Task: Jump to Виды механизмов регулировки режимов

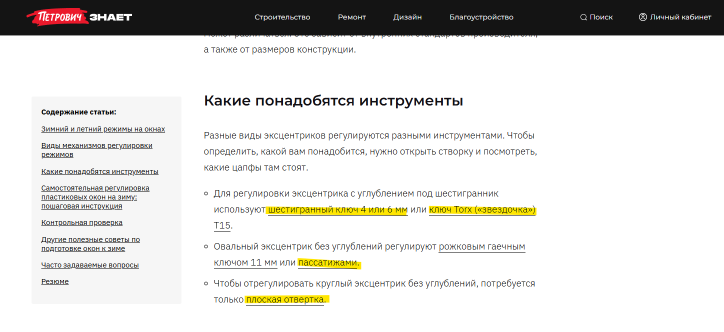Action: coord(97,150)
